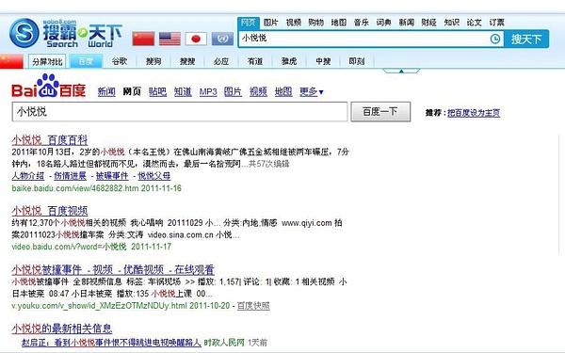Switch to 音乐 search category

coord(361,23)
